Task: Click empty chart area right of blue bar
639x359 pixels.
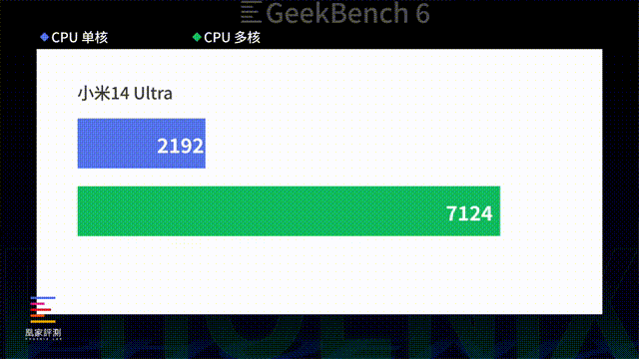Action: [x=403, y=144]
